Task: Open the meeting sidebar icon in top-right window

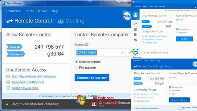Action: click(x=135, y=29)
